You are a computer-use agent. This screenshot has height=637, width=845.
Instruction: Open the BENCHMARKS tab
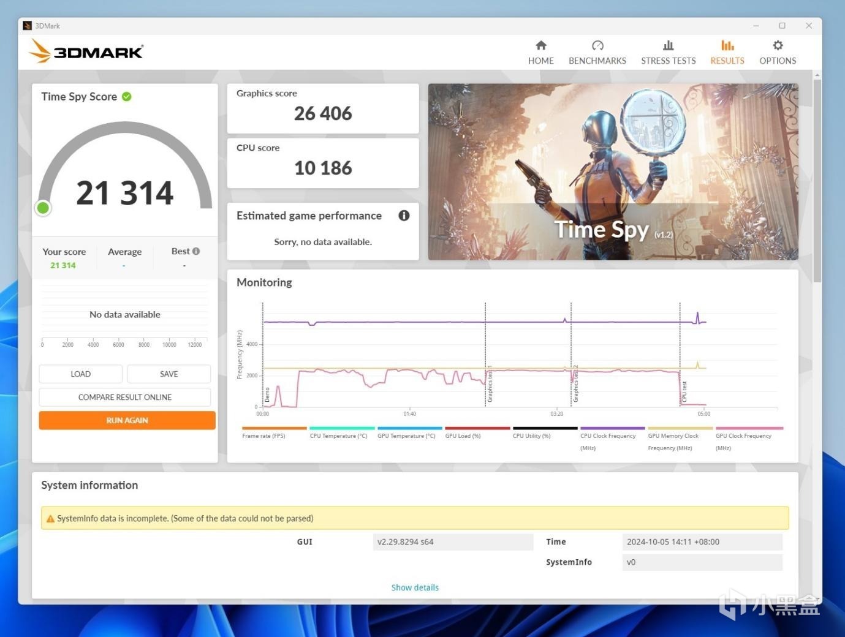click(597, 53)
